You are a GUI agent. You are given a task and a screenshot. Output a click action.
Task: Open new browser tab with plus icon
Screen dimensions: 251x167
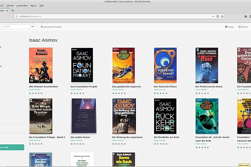coord(13,10)
